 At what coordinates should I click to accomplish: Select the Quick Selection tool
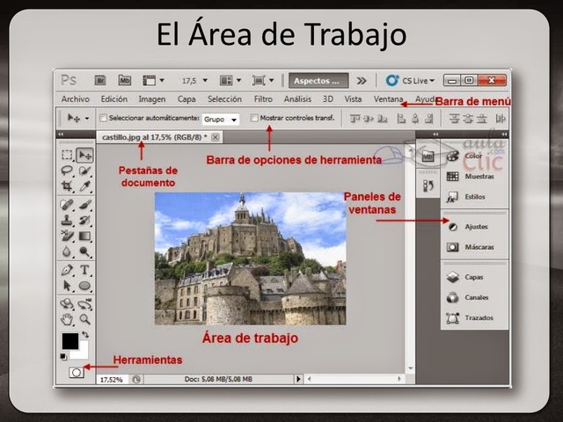coord(85,171)
